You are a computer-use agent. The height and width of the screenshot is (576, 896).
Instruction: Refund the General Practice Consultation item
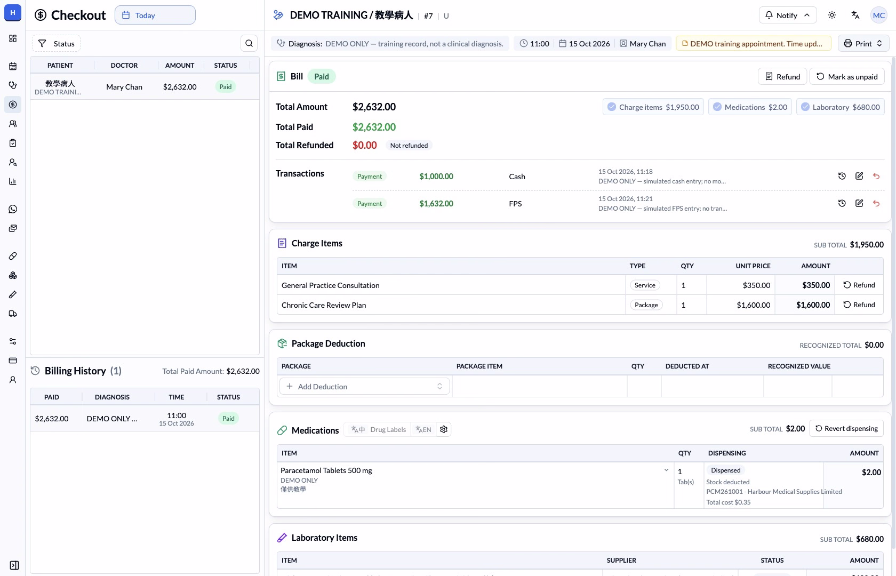pyautogui.click(x=859, y=285)
